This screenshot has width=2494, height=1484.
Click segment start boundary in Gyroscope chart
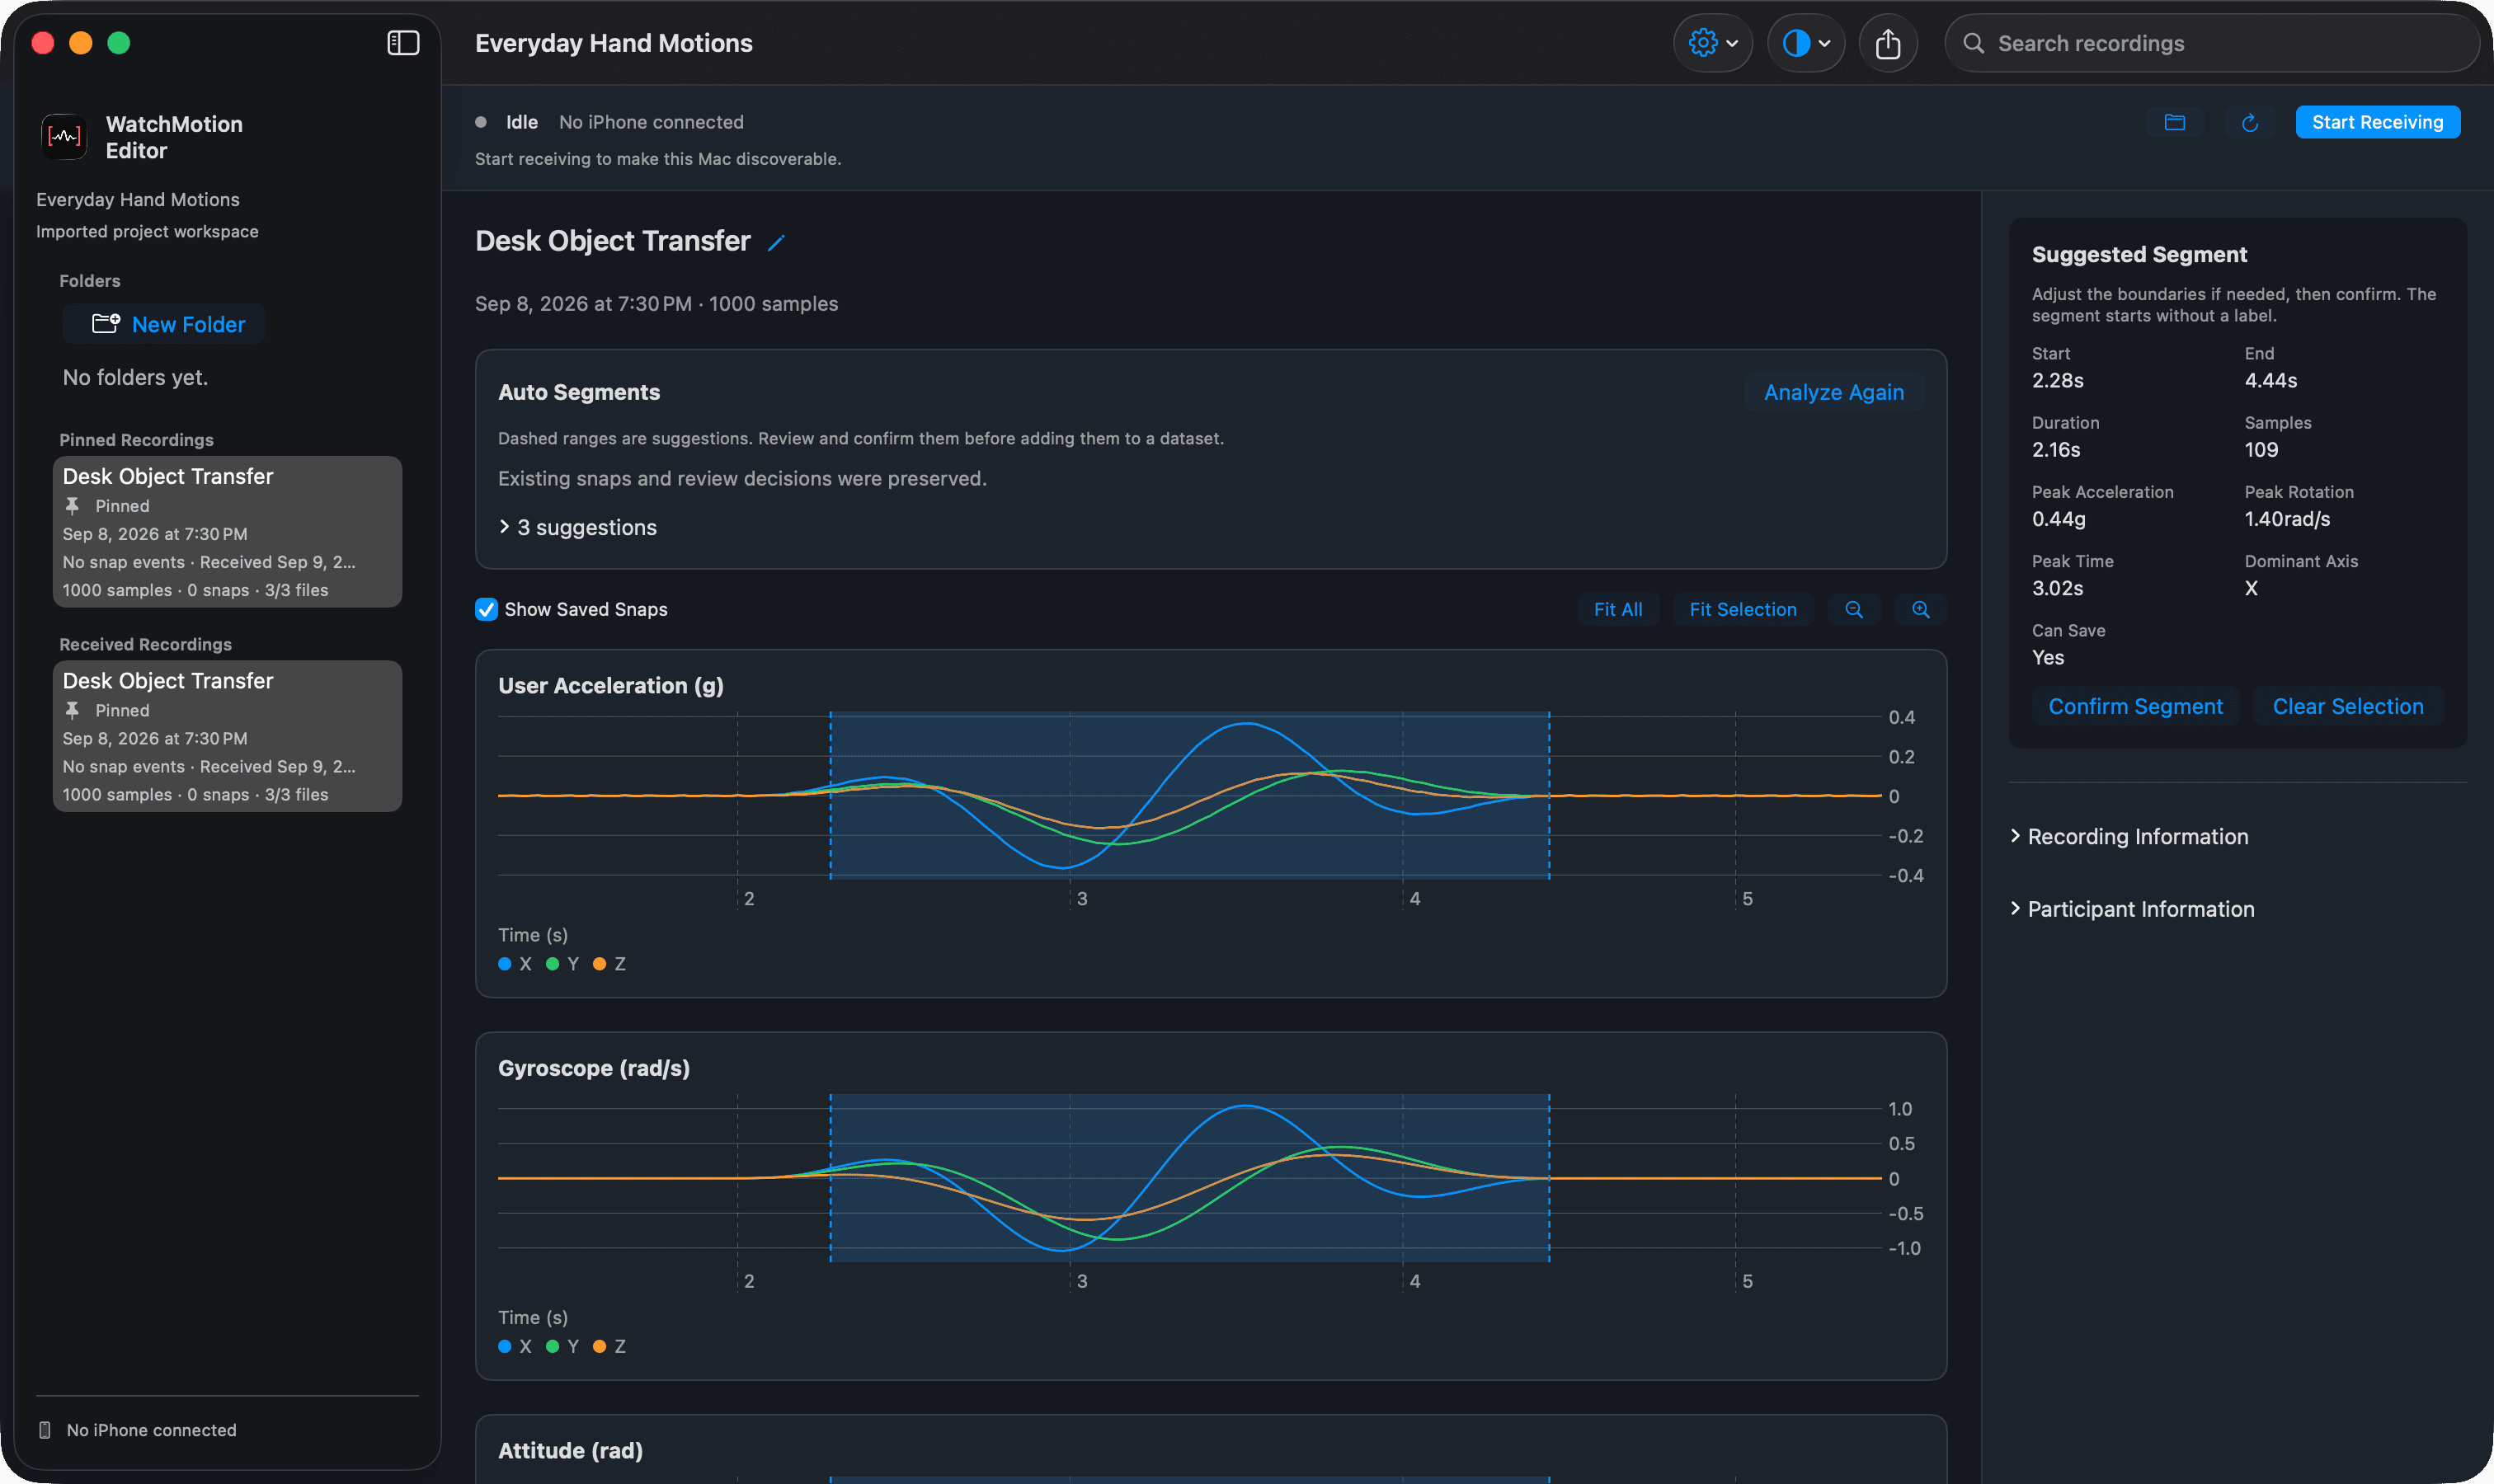pos(831,1178)
